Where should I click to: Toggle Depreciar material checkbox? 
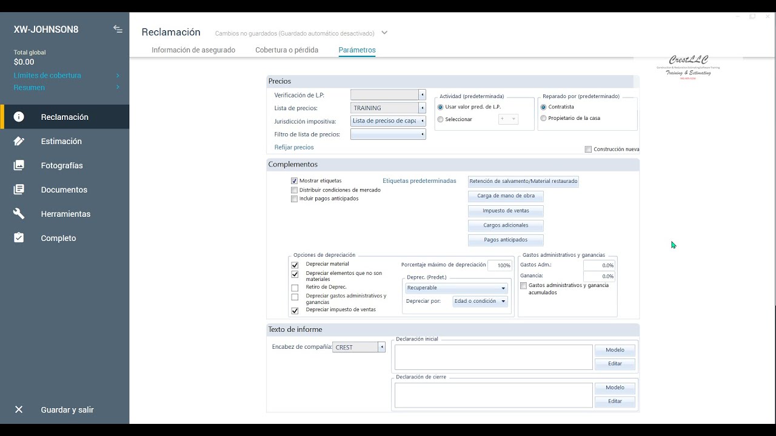pyautogui.click(x=295, y=265)
